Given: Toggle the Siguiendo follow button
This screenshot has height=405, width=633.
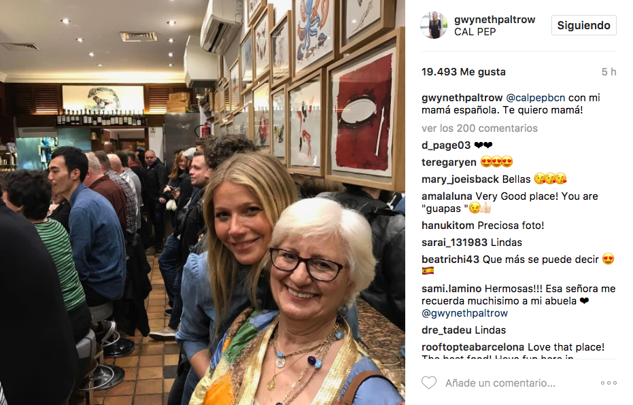Looking at the screenshot, I should pos(584,25).
